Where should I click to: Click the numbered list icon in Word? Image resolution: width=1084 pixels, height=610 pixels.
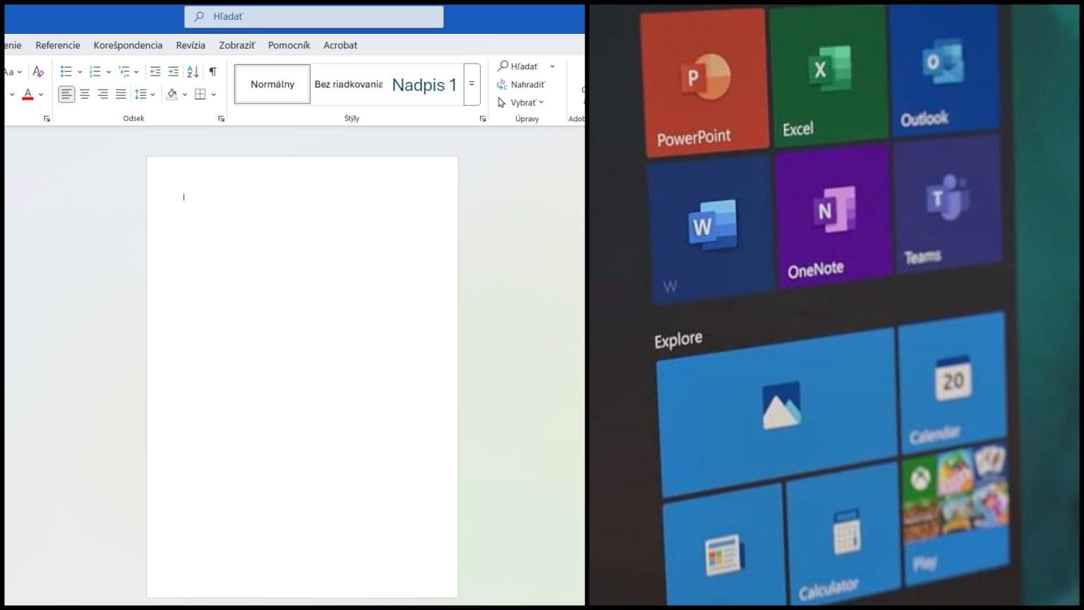95,71
